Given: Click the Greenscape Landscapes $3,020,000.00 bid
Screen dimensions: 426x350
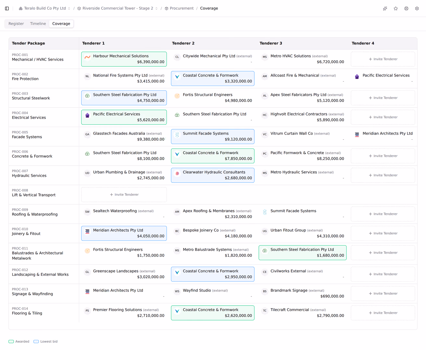Looking at the screenshot, I should (x=124, y=274).
